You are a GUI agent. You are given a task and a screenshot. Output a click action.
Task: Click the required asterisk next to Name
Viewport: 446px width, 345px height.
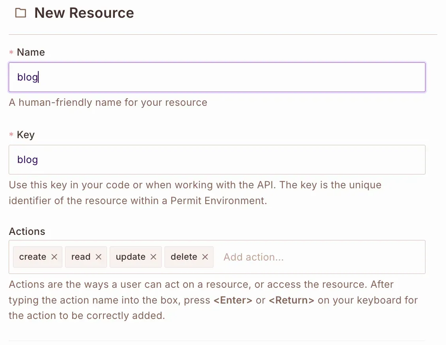(11, 53)
